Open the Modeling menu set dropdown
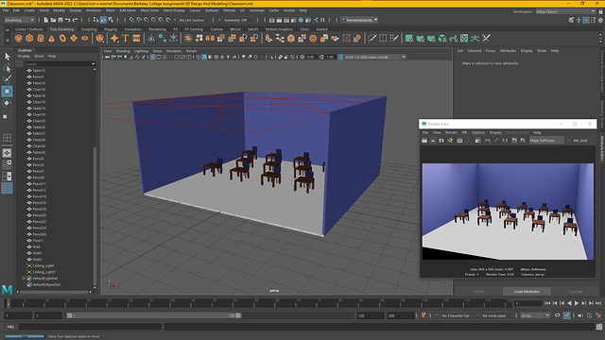Image resolution: width=605 pixels, height=340 pixels. (x=19, y=20)
